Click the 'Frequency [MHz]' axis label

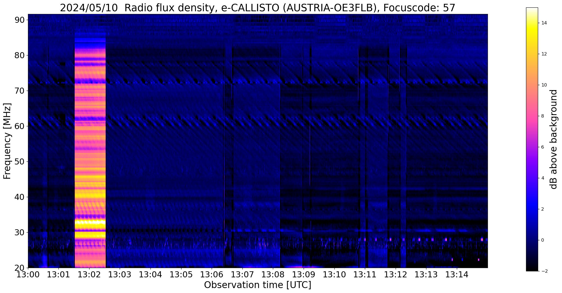(7, 141)
